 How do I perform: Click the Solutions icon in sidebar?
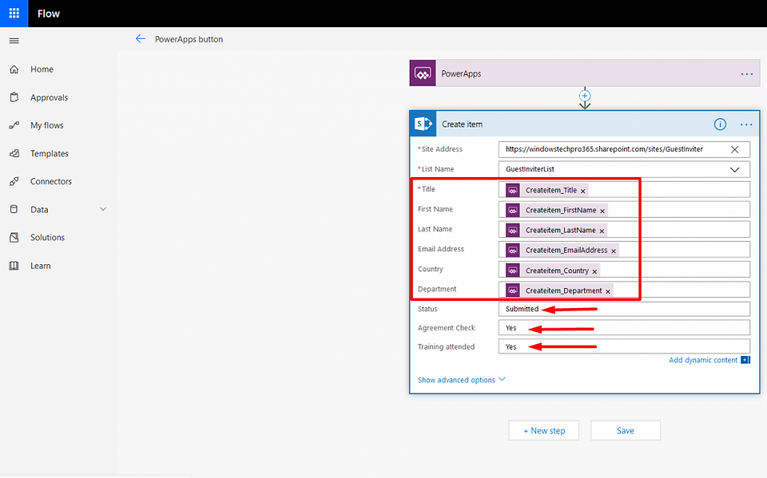point(14,238)
